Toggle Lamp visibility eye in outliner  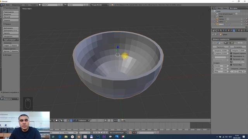point(241,22)
